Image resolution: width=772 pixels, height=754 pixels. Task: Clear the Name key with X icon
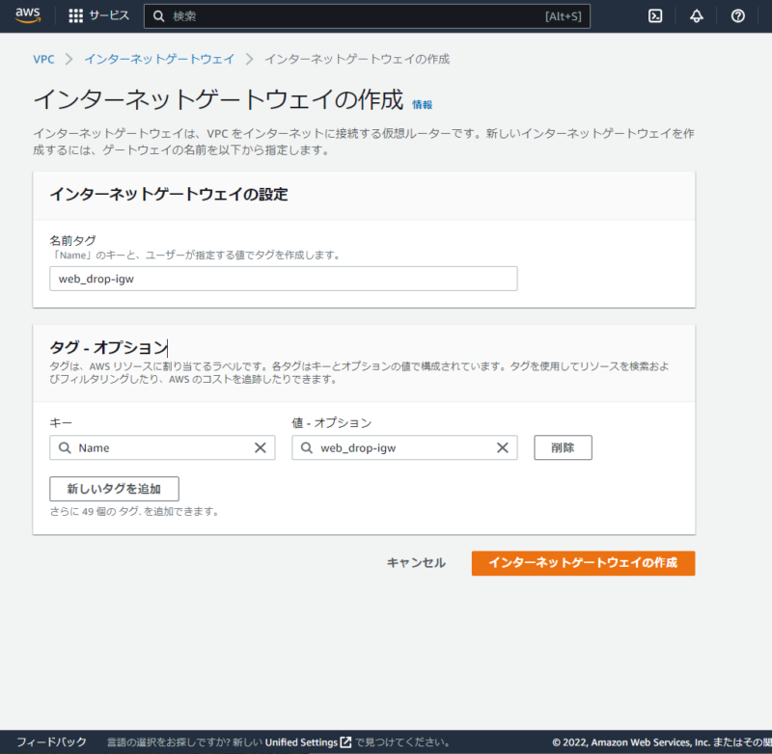coord(260,447)
